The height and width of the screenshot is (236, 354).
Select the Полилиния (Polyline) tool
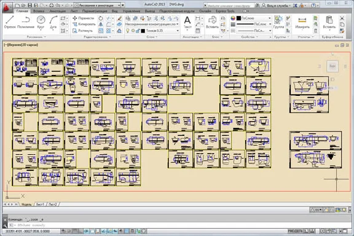click(x=26, y=22)
